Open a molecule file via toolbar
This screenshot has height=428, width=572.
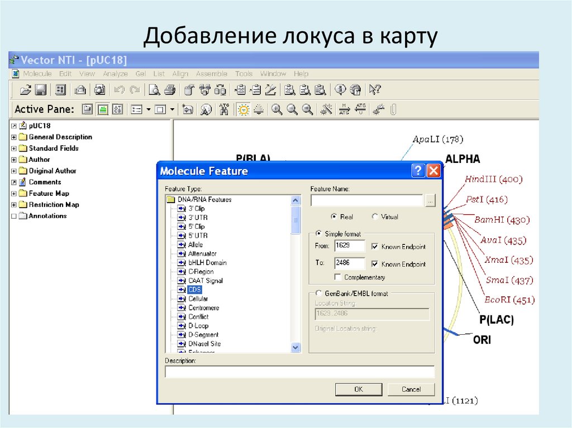click(25, 89)
